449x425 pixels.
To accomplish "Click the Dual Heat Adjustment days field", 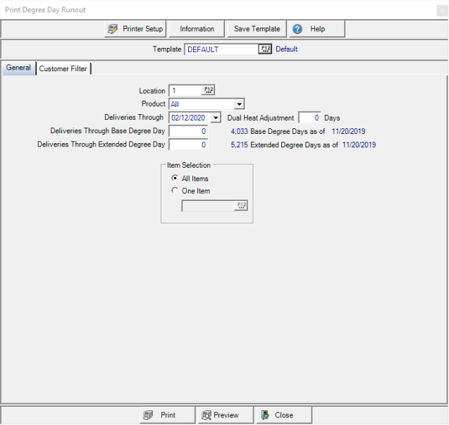I will pos(310,118).
